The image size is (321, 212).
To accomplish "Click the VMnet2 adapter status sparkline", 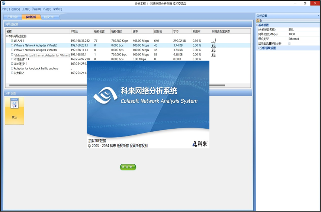I will pyautogui.click(x=214, y=45).
